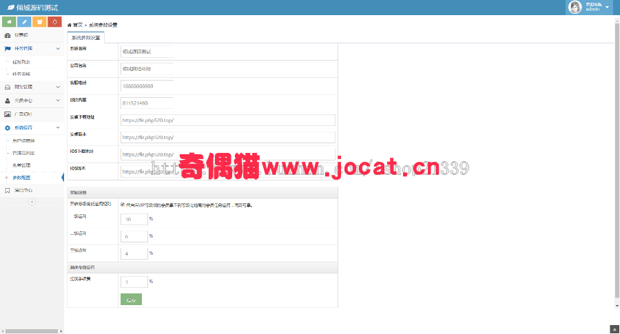Click the leaf logo in the top bar

click(11, 8)
